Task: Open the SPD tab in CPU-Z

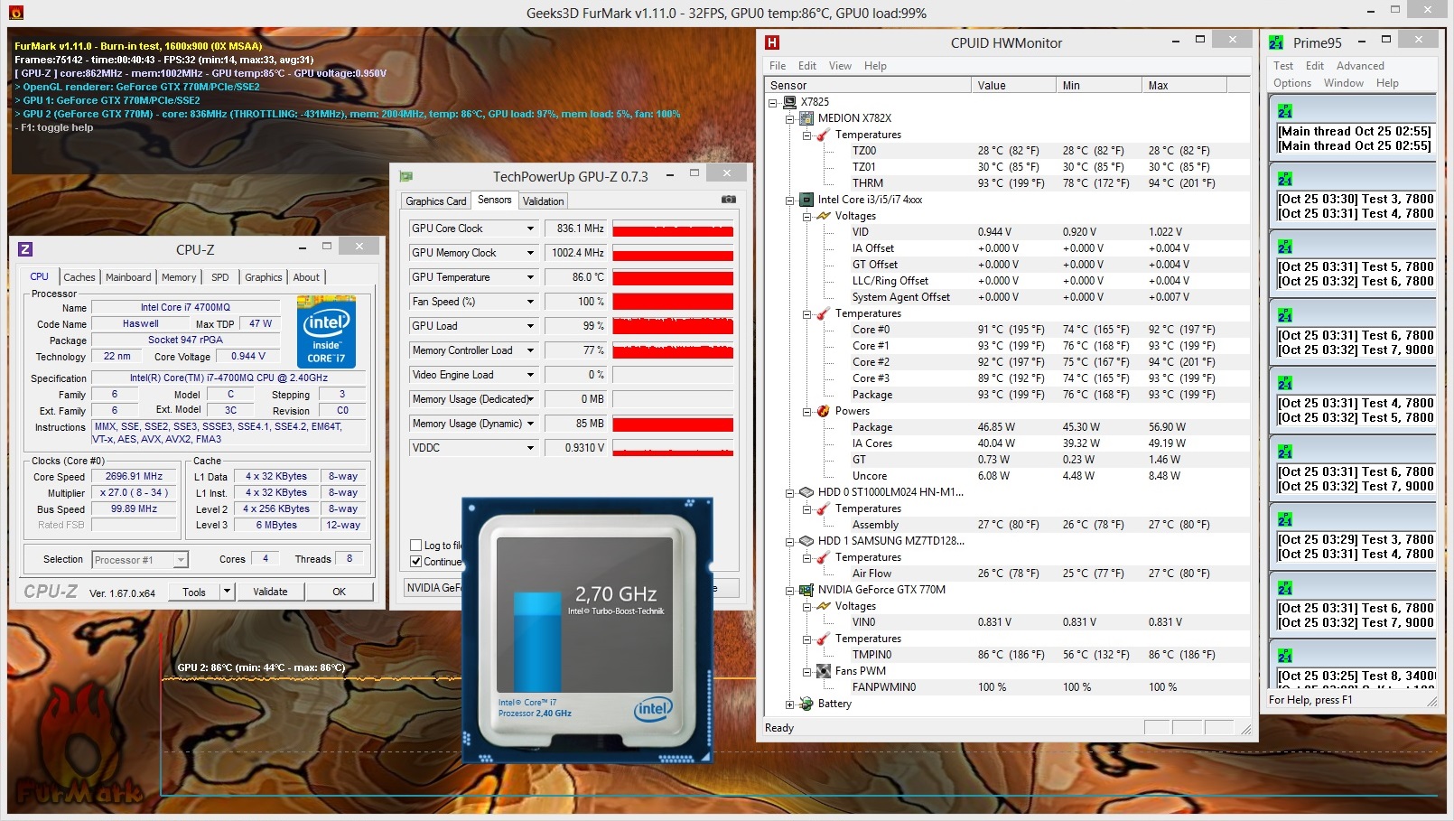Action: 220,277
